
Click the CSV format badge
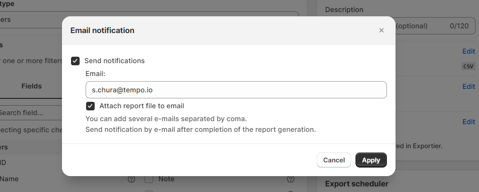[x=468, y=66]
